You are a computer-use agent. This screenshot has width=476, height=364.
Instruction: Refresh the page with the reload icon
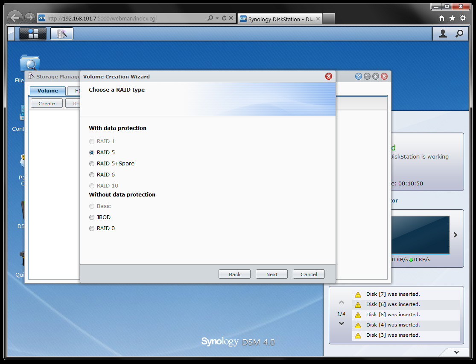(x=224, y=18)
